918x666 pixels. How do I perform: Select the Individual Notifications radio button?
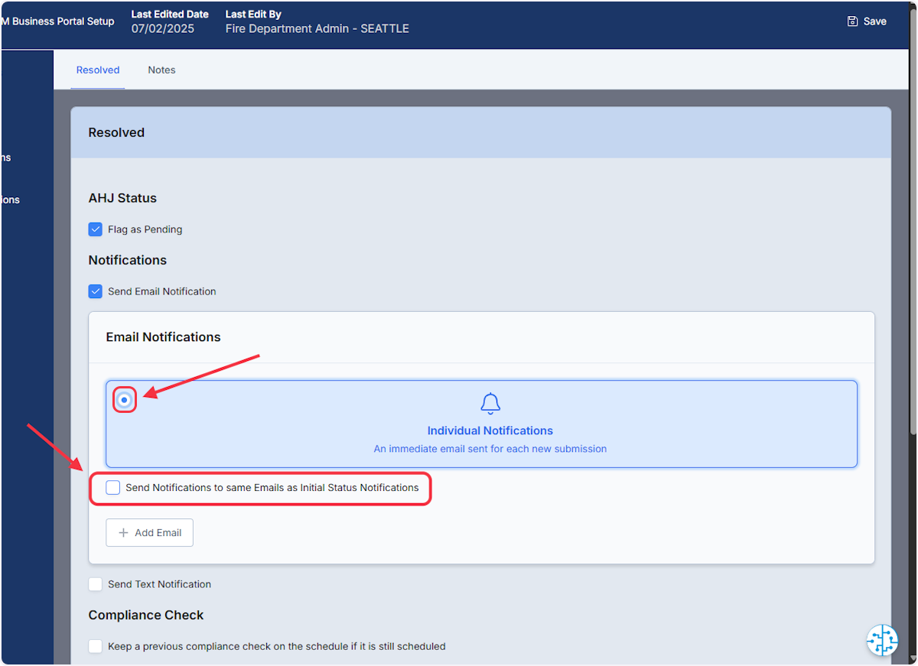click(x=124, y=400)
